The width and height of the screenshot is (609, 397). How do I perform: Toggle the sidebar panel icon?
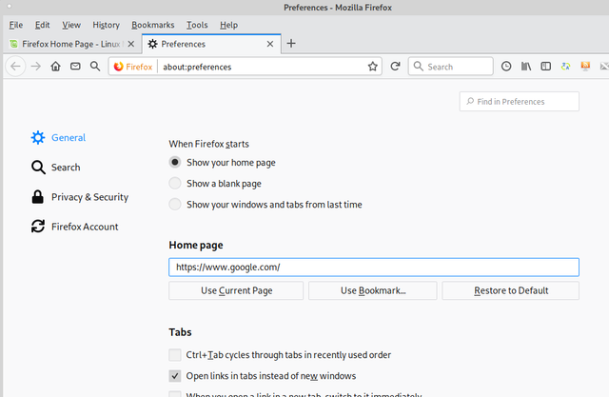[x=545, y=67]
